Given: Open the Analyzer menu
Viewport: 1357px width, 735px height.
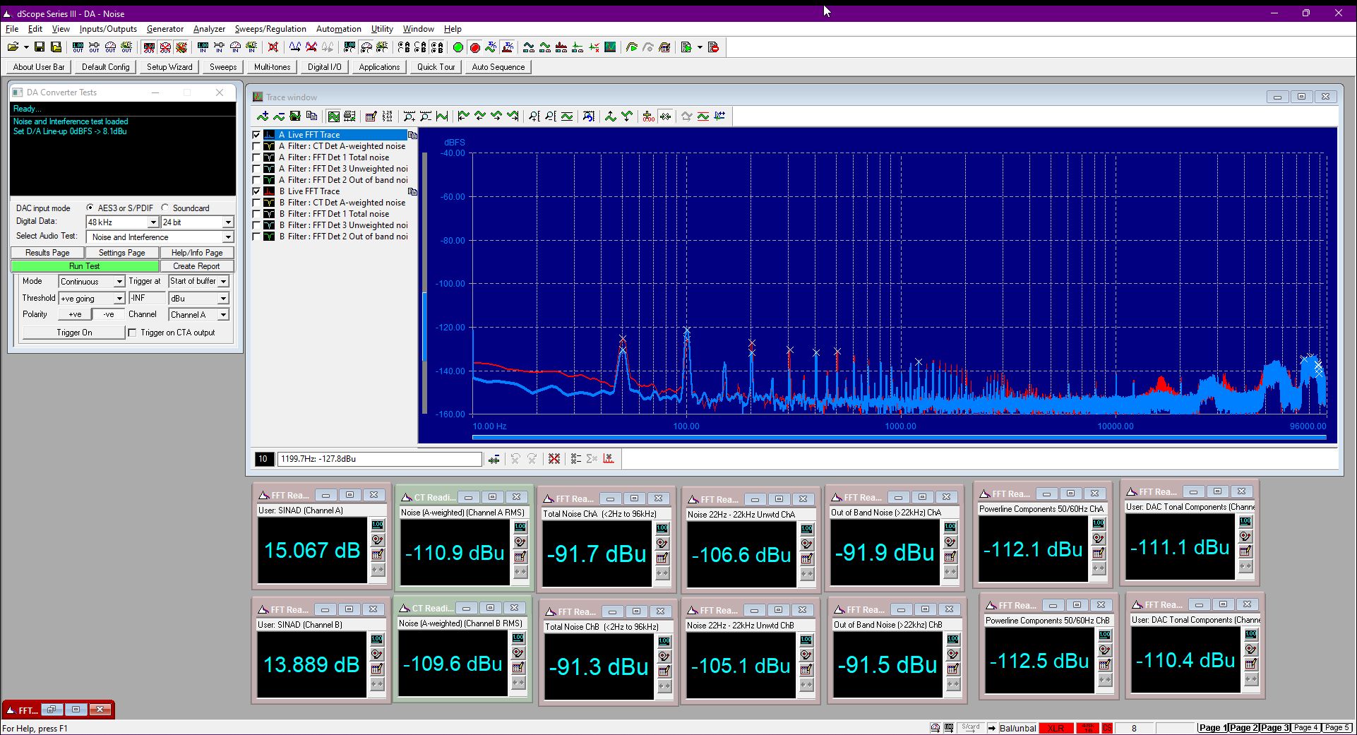Looking at the screenshot, I should click(209, 29).
